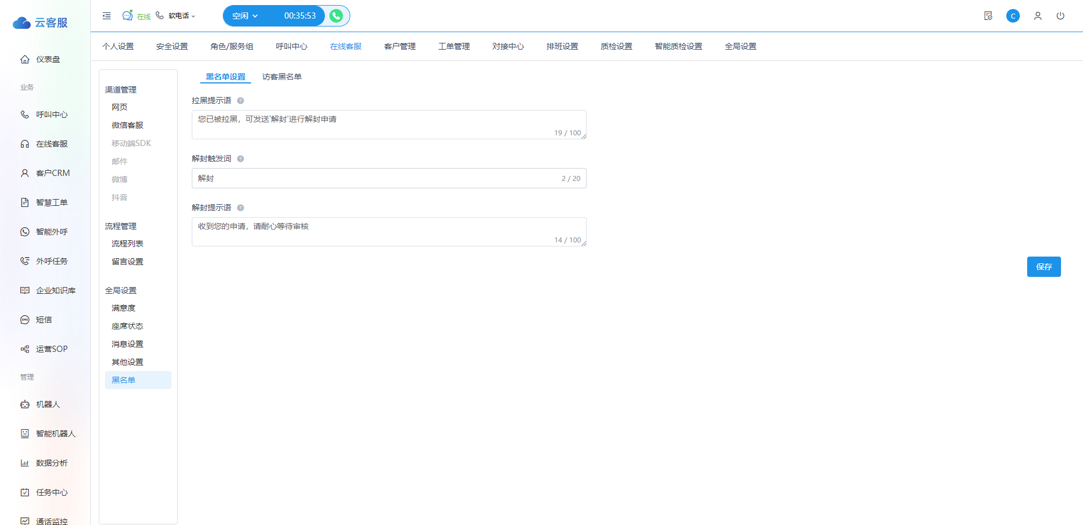Open 其他设置 menu item
The height and width of the screenshot is (525, 1083).
(127, 362)
